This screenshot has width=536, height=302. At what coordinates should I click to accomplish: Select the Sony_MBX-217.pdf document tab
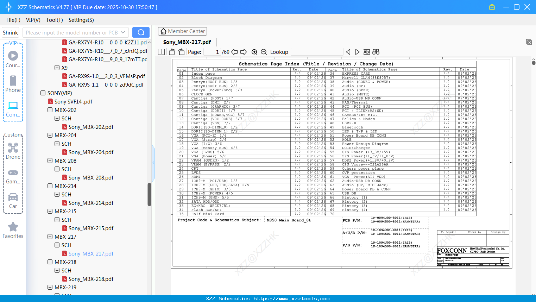(187, 42)
